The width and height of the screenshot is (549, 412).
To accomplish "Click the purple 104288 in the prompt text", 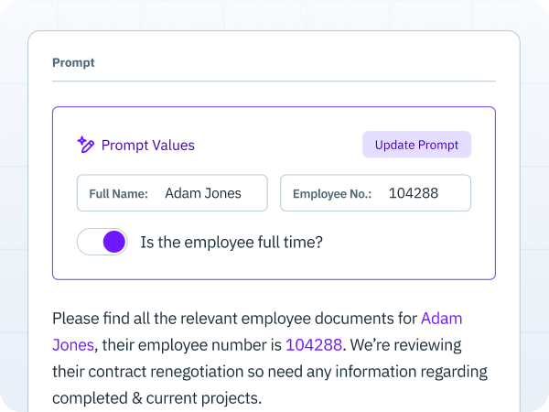I will [x=314, y=345].
